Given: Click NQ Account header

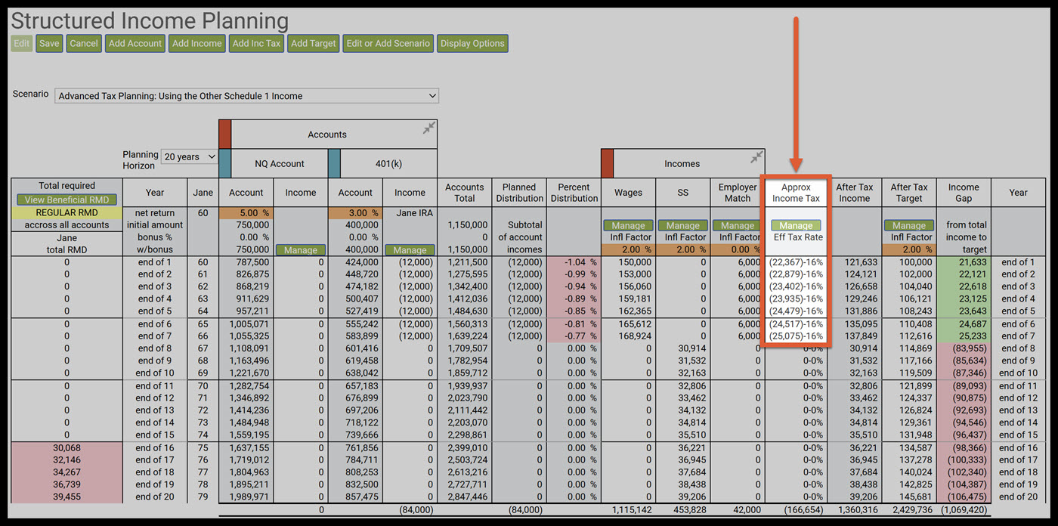Looking at the screenshot, I should pyautogui.click(x=280, y=163).
